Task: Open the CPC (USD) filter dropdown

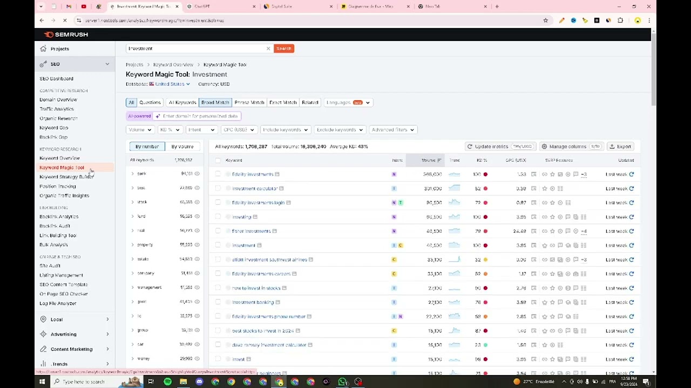Action: point(238,130)
